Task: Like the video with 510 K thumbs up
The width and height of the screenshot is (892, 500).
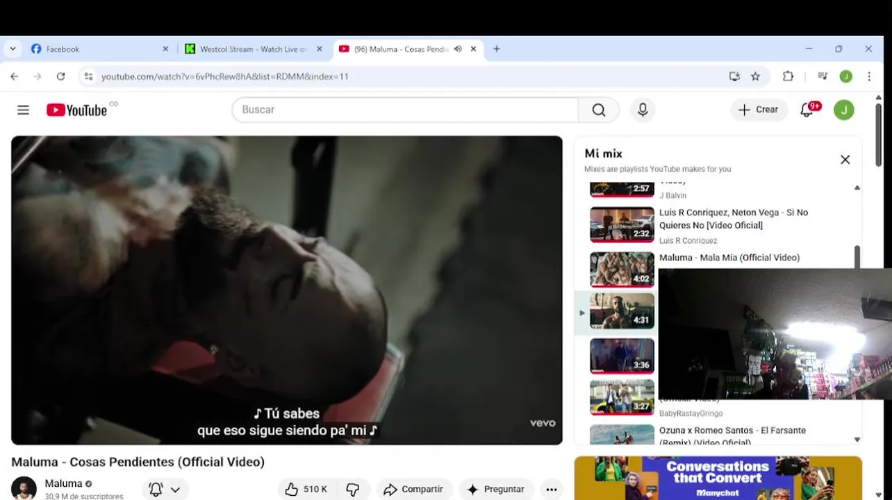Action: point(306,490)
